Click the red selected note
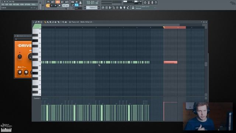 click(170, 62)
